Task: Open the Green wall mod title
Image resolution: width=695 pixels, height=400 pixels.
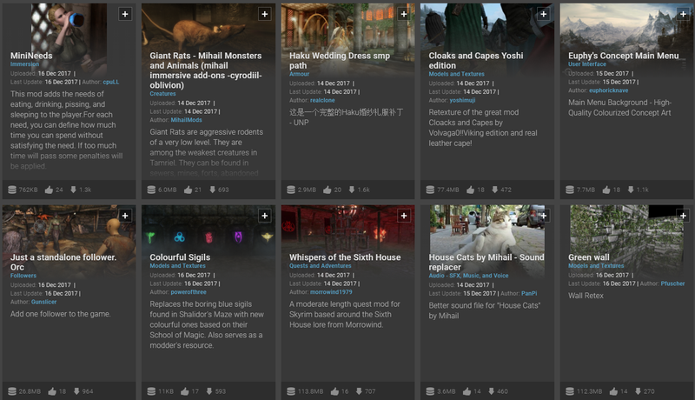Action: [589, 257]
